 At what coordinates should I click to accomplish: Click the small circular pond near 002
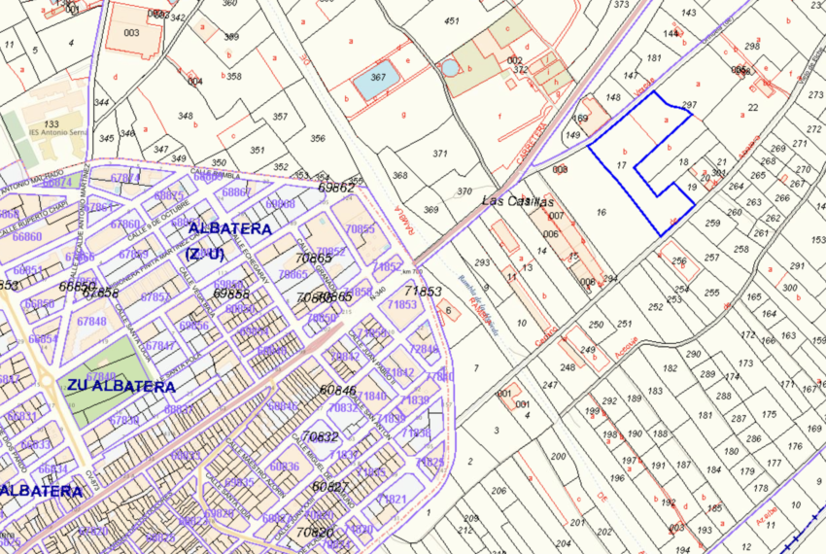click(x=449, y=68)
